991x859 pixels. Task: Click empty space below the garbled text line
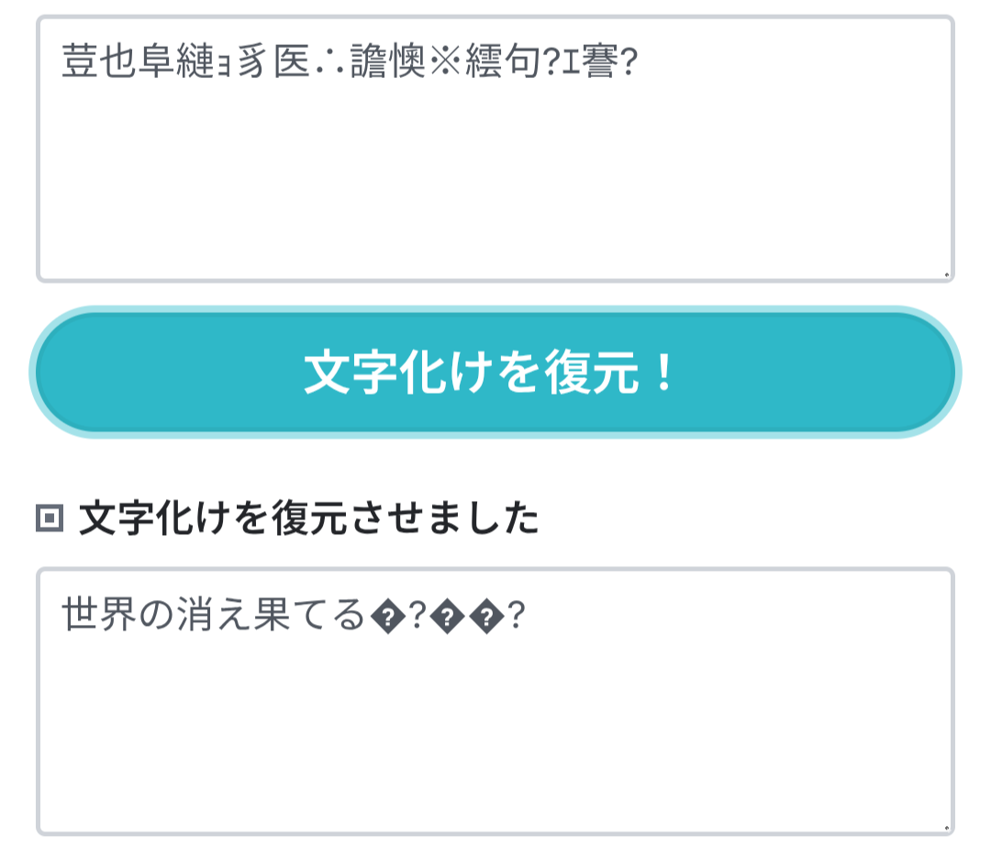click(x=495, y=184)
